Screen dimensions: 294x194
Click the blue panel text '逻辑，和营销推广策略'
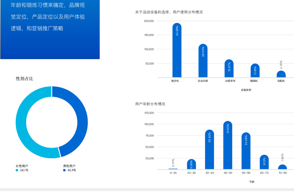37,28
